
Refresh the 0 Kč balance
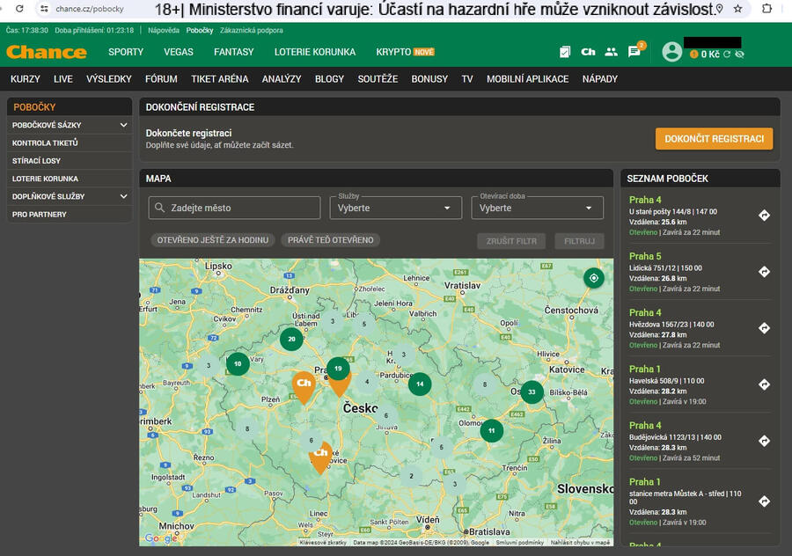pyautogui.click(x=727, y=54)
